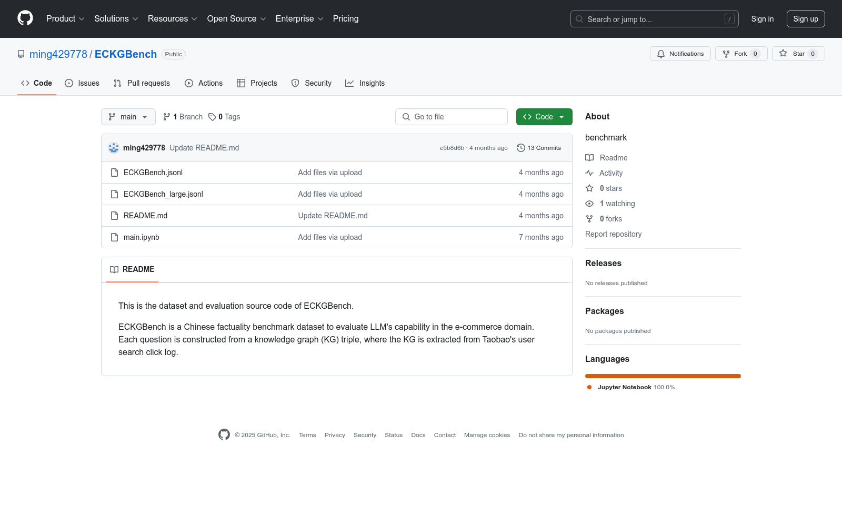Image resolution: width=842 pixels, height=526 pixels.
Task: Switch to the Projects tab
Action: [257, 83]
